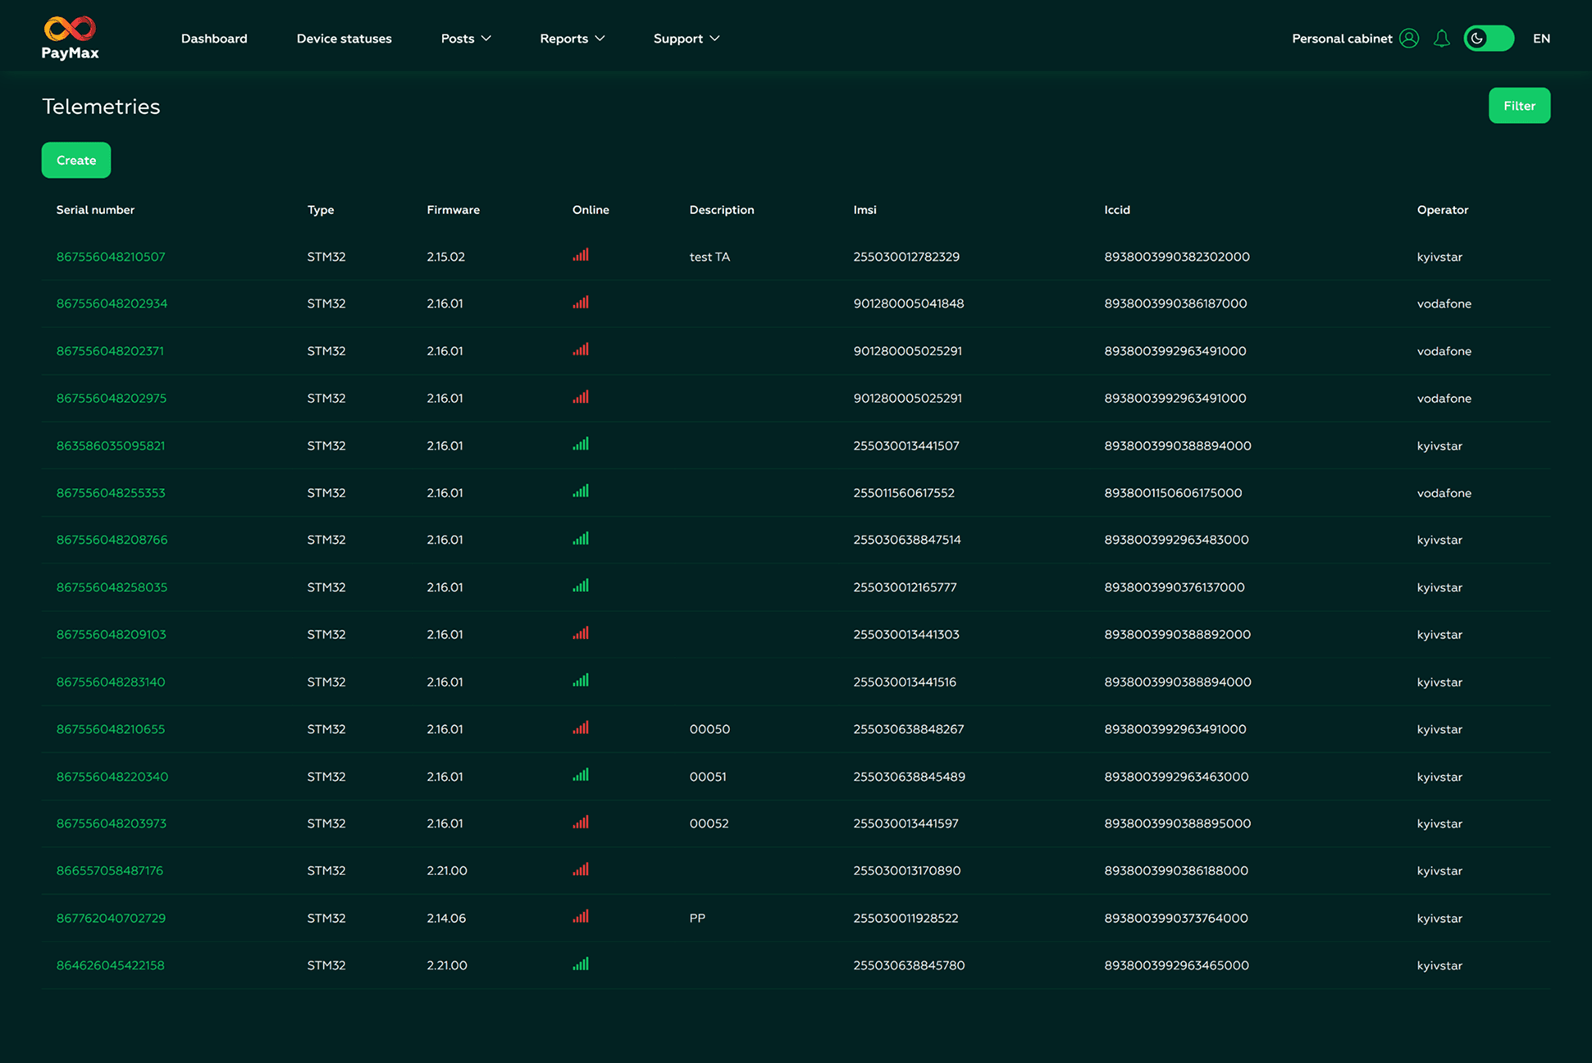Go to the Dashboard page
The width and height of the screenshot is (1592, 1063).
tap(214, 39)
